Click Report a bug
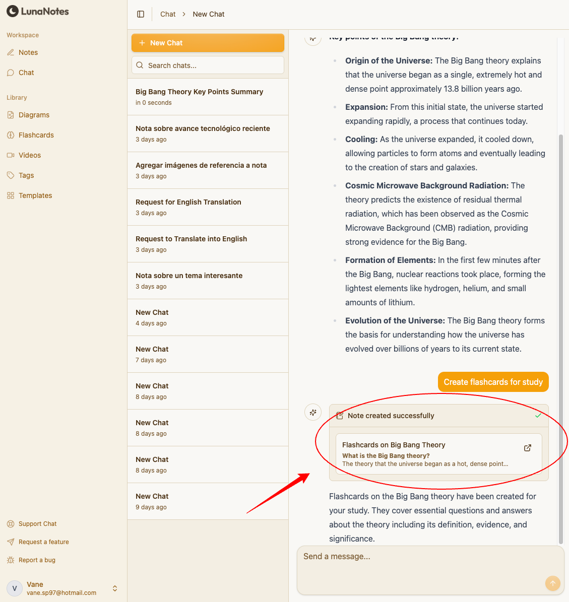The image size is (569, 602). [x=37, y=560]
